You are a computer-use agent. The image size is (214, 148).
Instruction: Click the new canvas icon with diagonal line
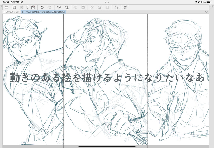(x=14, y=7)
